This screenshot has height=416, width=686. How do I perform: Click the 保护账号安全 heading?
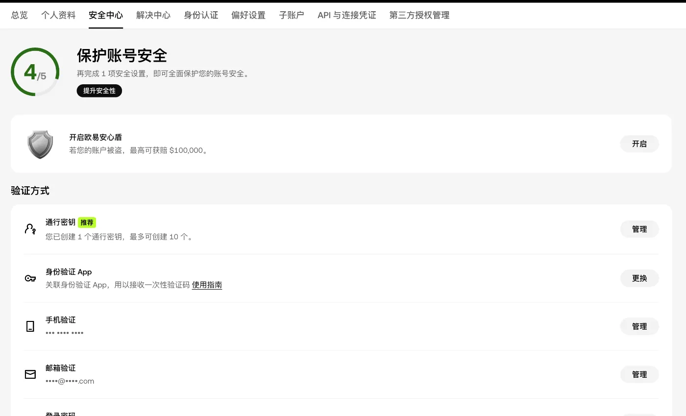(122, 56)
